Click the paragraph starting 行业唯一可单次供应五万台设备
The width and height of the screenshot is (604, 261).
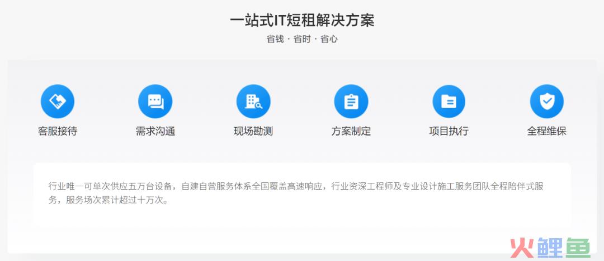coord(296,194)
